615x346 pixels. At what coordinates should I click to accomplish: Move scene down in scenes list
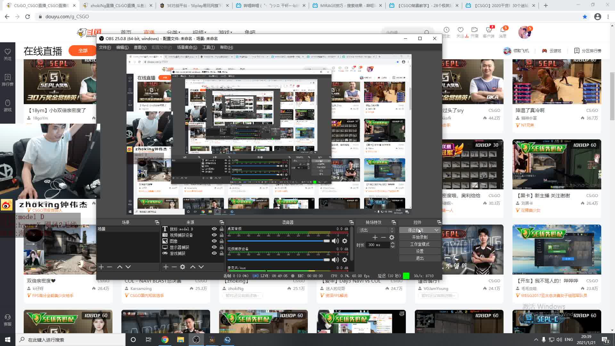click(128, 267)
